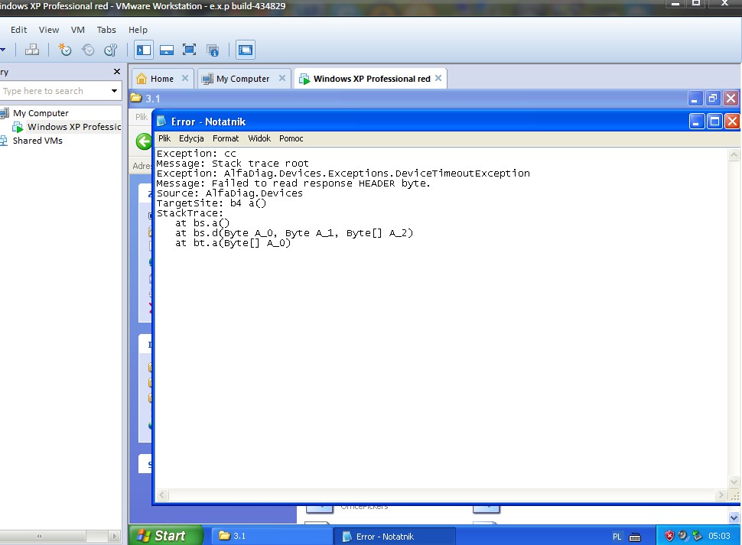Select Windows XP Professional VM in library
This screenshot has width=742, height=545.
[x=73, y=127]
